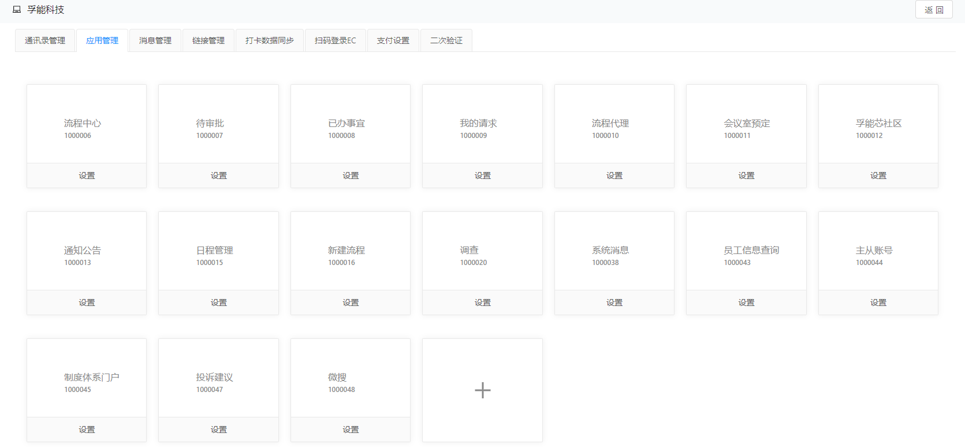The width and height of the screenshot is (965, 448).
Task: Open the 支付设置 tab
Action: click(393, 40)
